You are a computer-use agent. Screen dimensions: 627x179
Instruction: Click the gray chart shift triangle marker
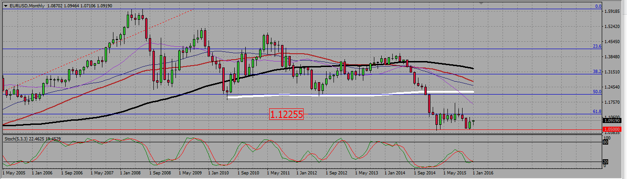(481, 3)
